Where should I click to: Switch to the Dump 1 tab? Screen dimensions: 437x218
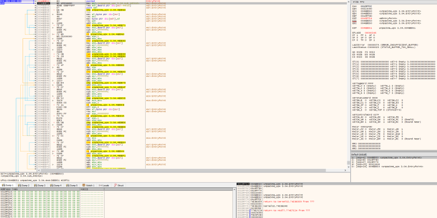8,186
